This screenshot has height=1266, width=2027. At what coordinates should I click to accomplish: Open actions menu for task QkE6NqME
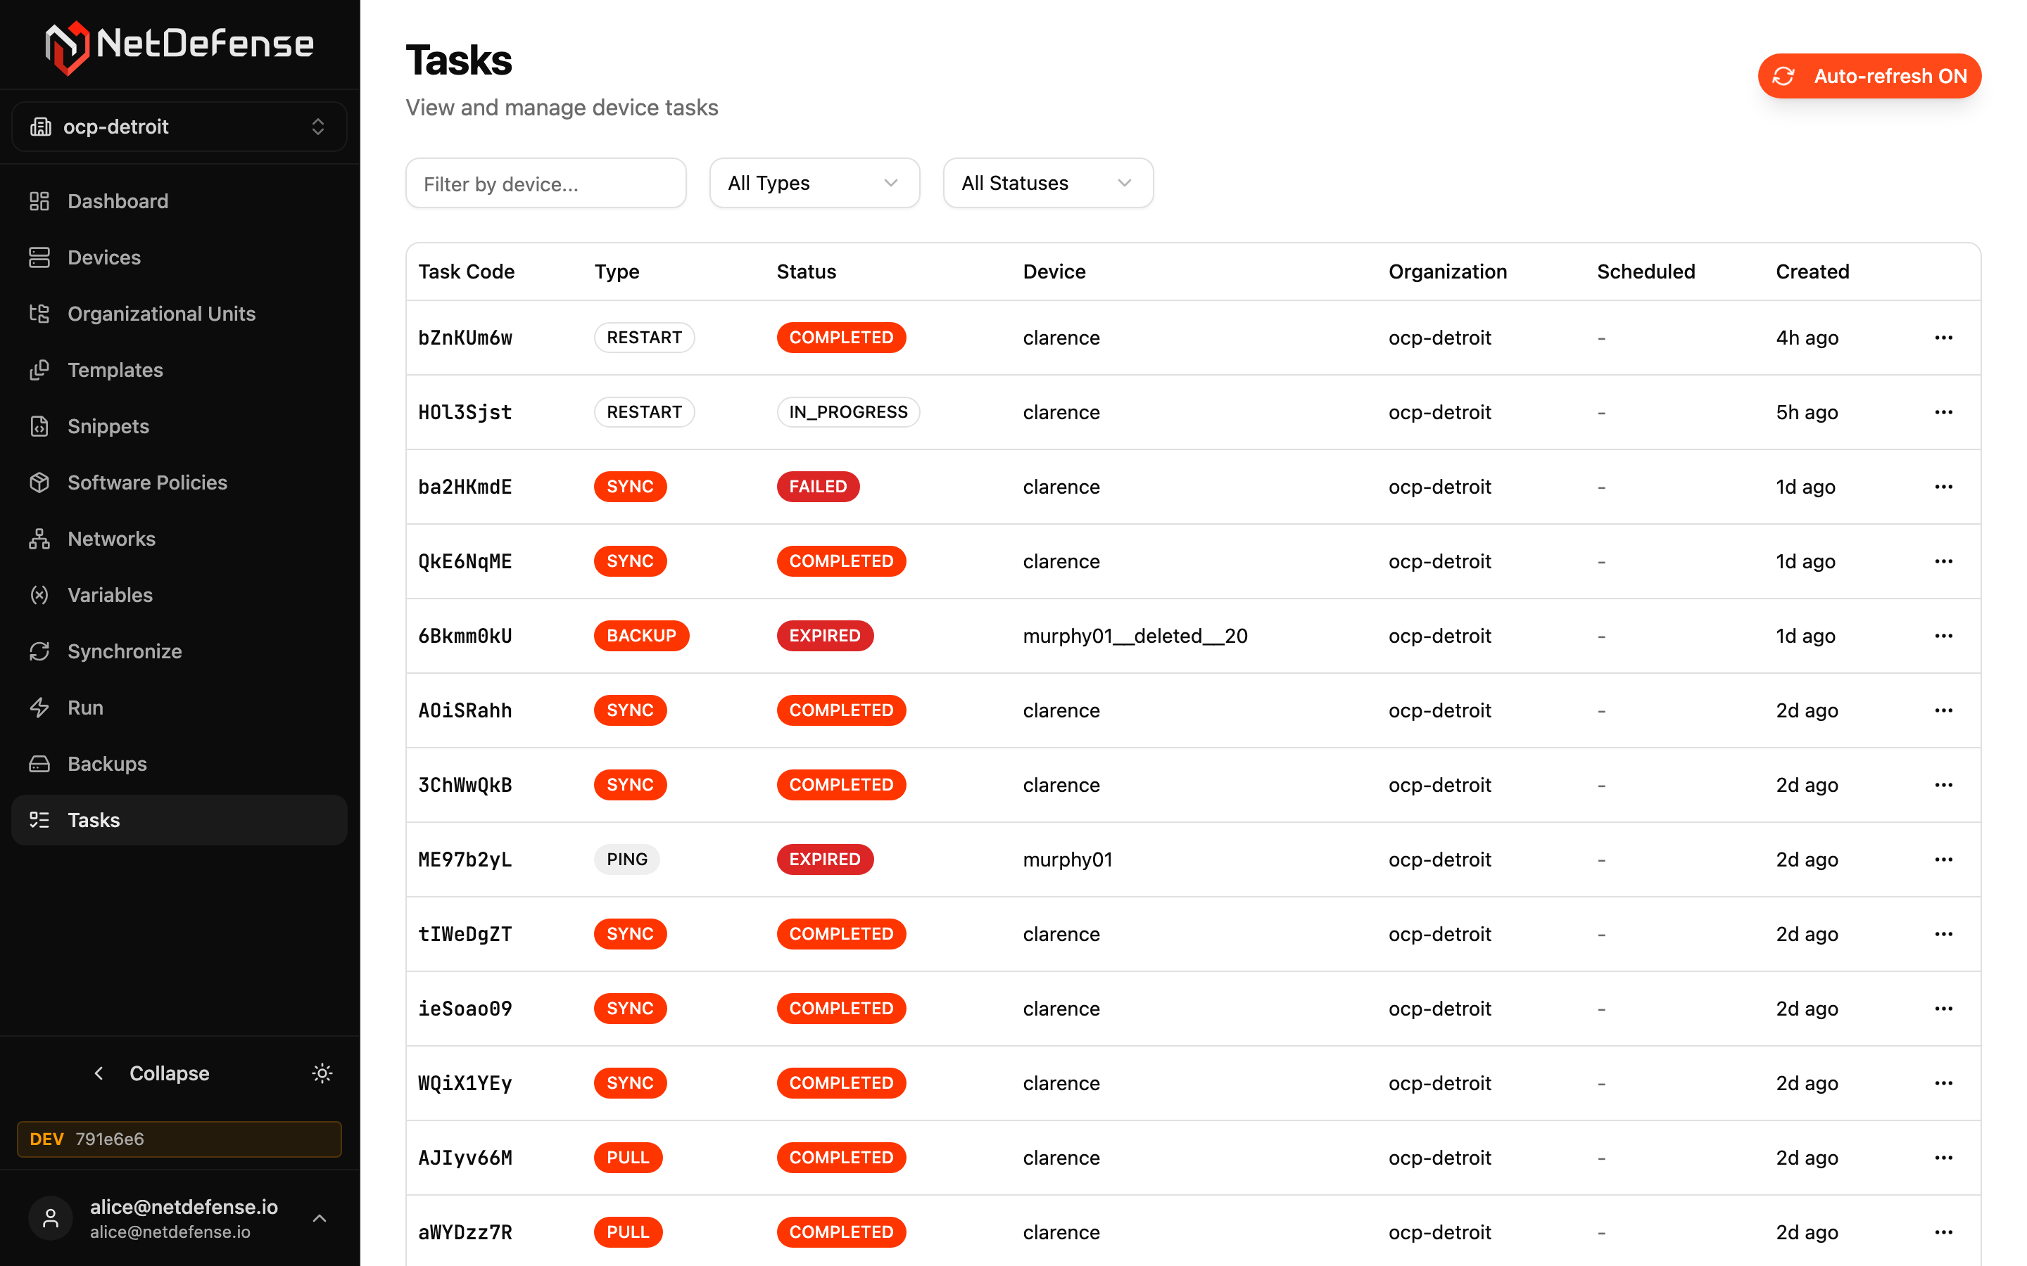tap(1943, 561)
